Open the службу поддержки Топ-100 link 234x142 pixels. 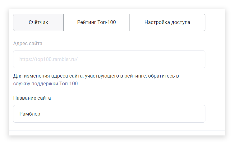point(45,83)
